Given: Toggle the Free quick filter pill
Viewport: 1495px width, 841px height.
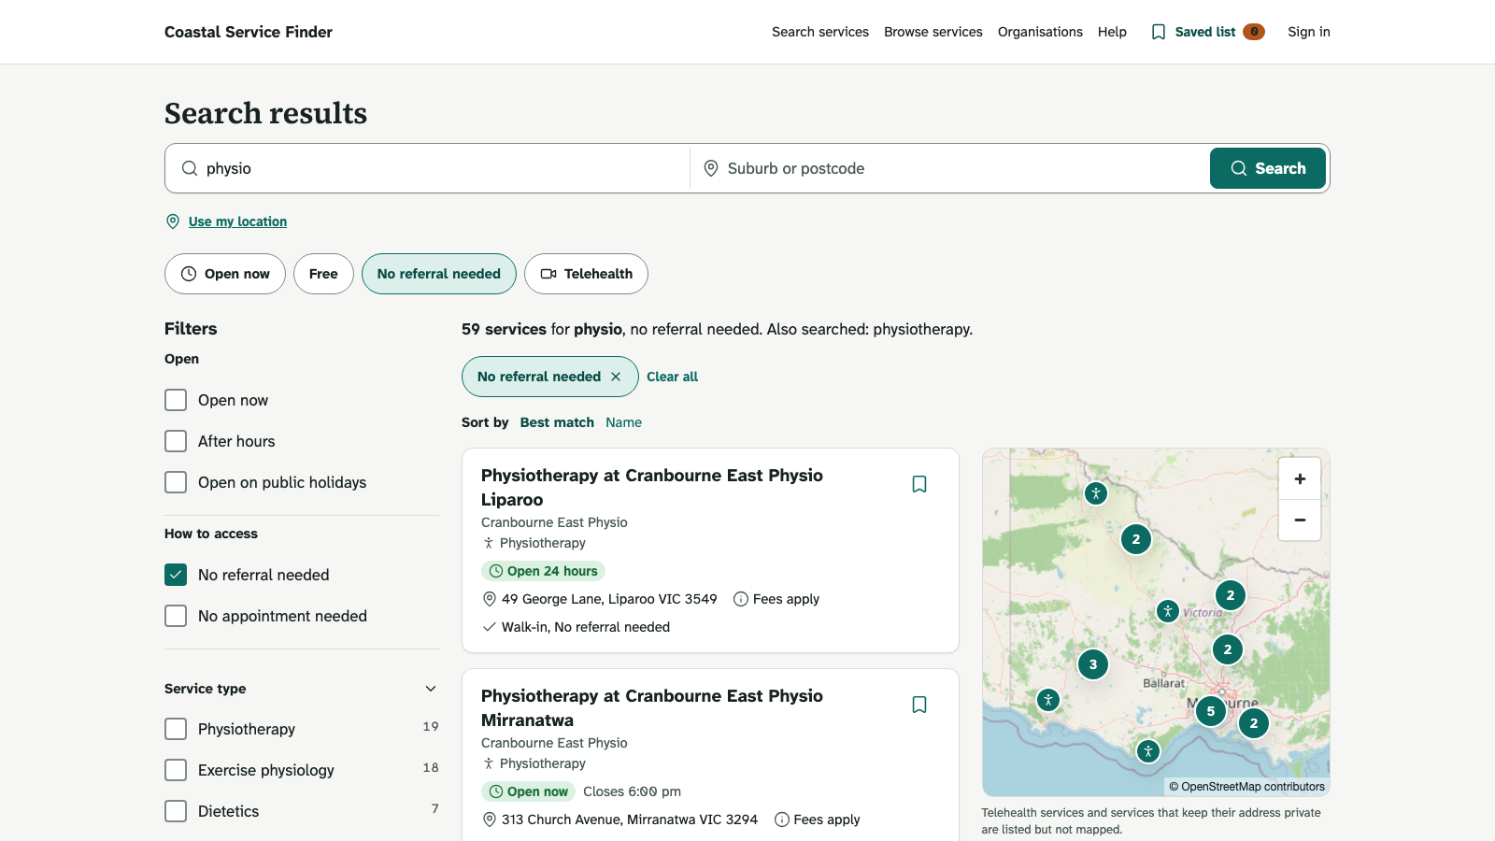Looking at the screenshot, I should pos(323,274).
